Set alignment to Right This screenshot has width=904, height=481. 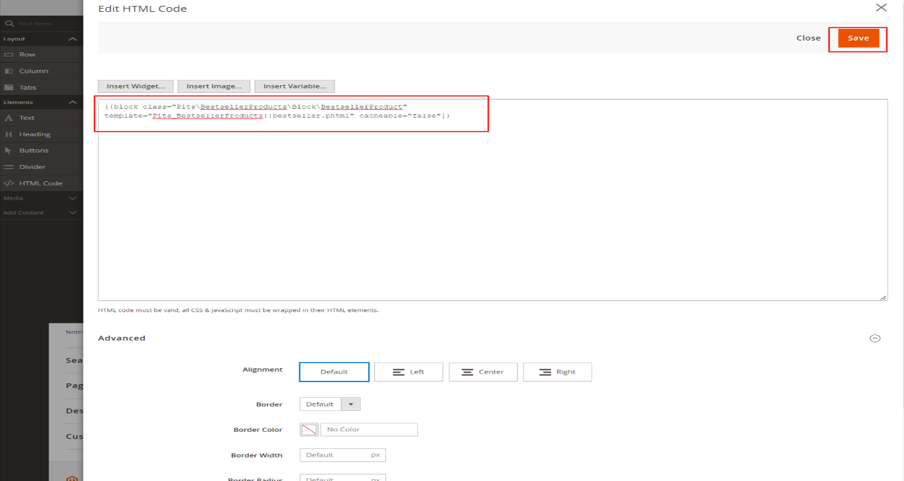click(x=557, y=372)
